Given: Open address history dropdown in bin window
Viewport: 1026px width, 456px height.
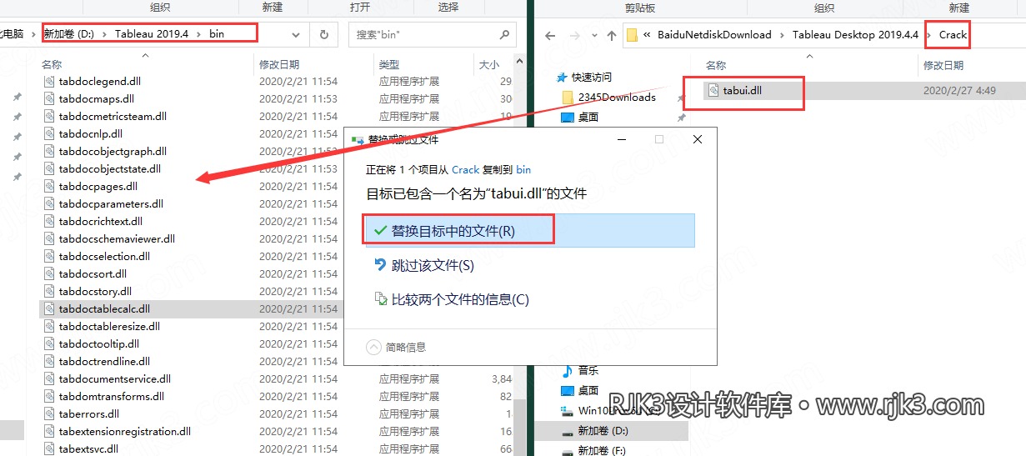Looking at the screenshot, I should 297,35.
